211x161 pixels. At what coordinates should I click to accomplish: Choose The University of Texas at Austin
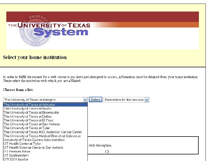pyautogui.click(x=45, y=109)
